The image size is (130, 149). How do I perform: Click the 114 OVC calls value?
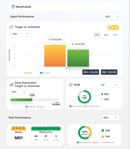point(107,137)
